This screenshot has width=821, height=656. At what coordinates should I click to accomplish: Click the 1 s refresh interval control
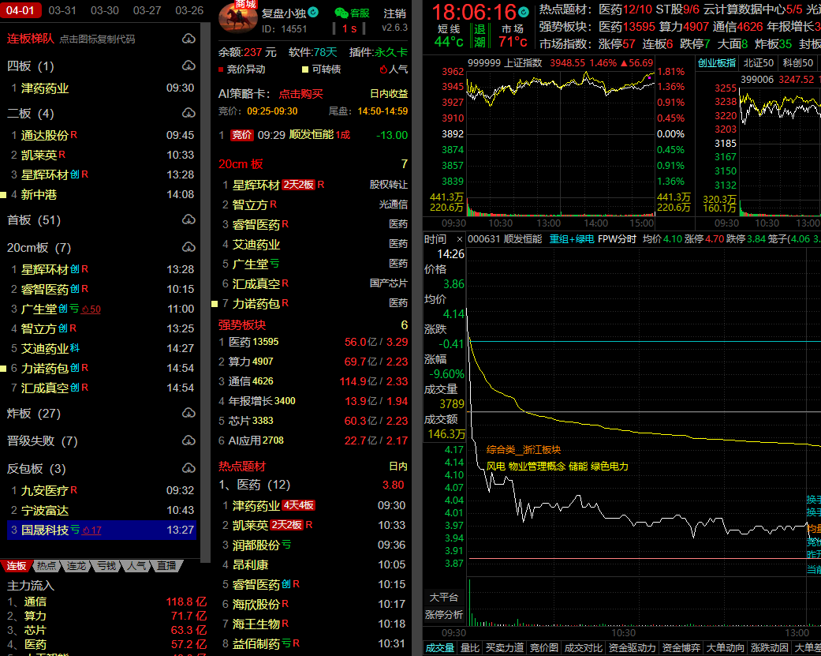tap(349, 29)
